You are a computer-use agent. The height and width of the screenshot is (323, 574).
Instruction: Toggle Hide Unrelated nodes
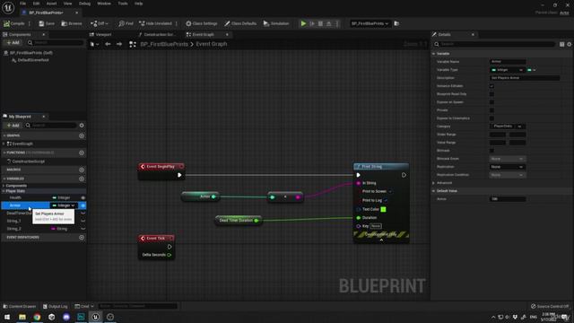click(155, 23)
